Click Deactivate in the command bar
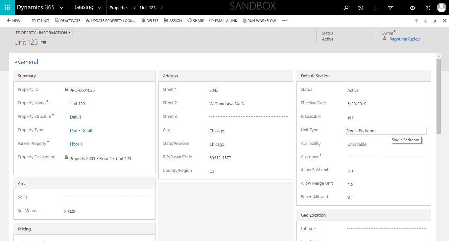Image resolution: width=449 pixels, height=241 pixels. (67, 21)
